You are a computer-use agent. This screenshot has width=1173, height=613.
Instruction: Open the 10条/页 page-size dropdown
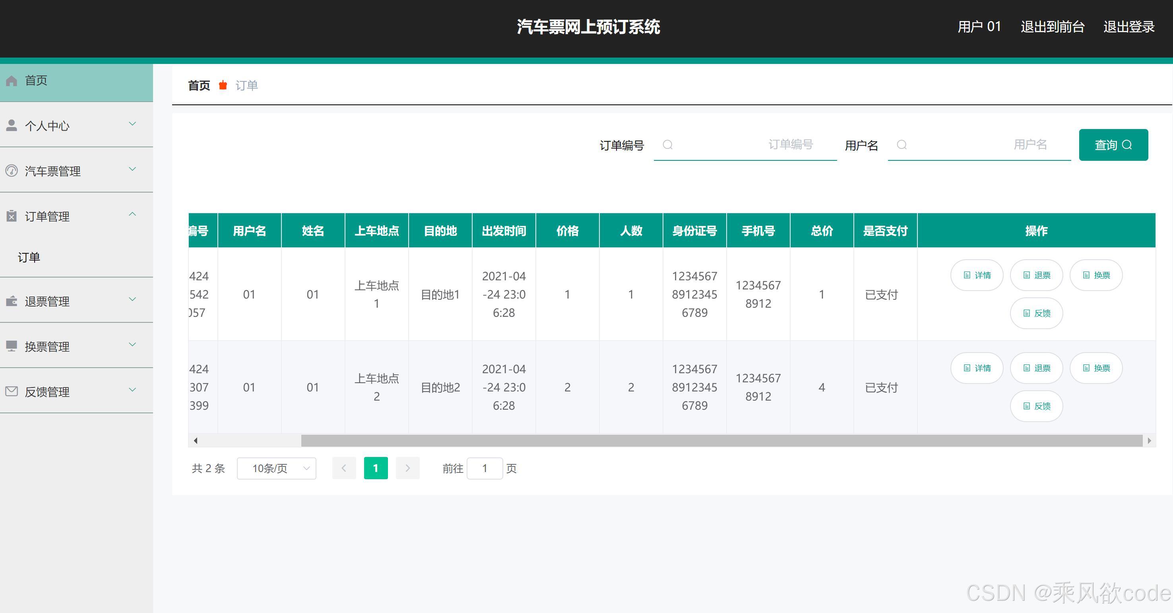[276, 468]
